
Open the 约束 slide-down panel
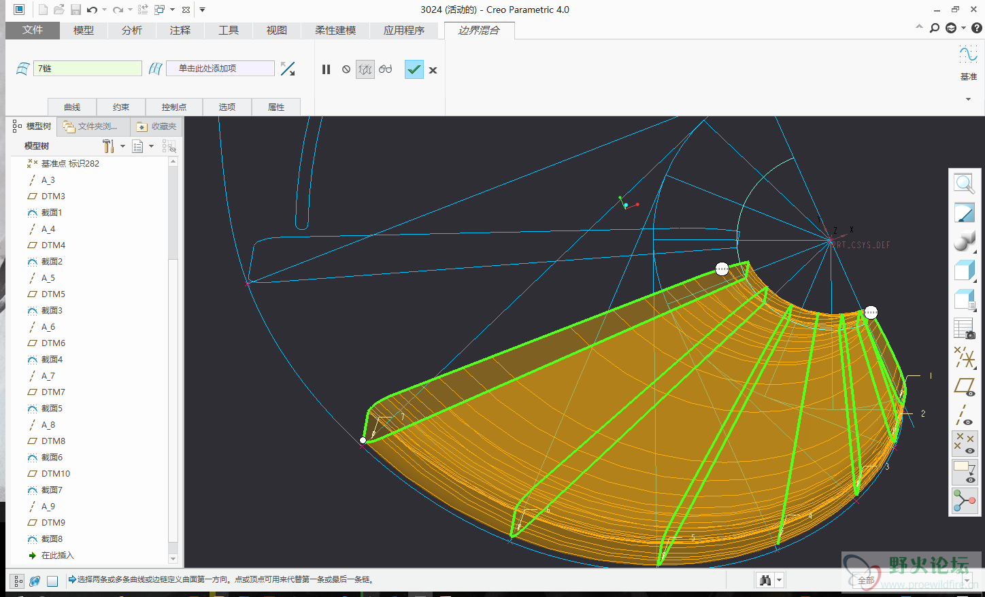[121, 107]
